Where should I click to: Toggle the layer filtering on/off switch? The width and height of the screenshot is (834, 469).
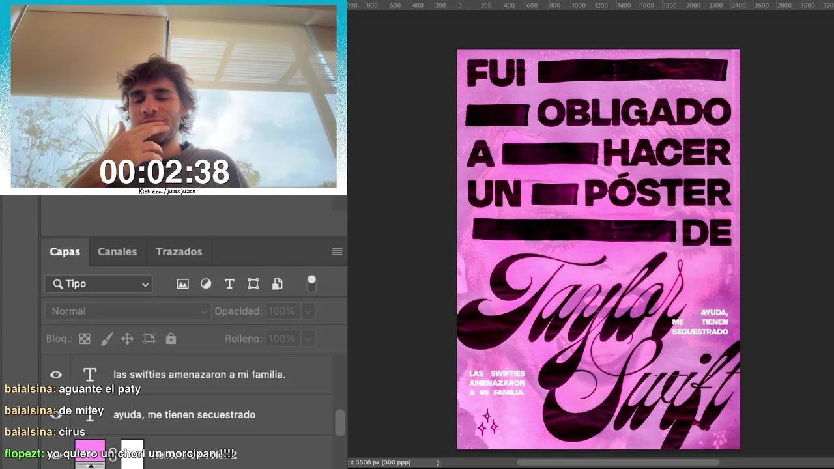311,283
